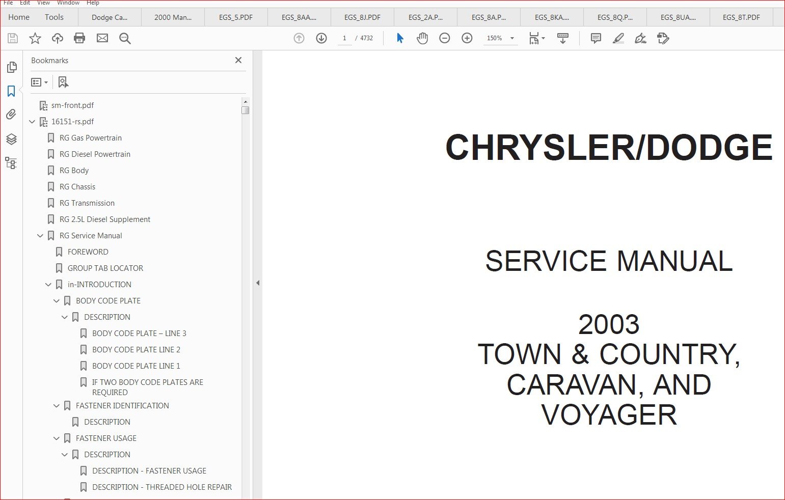785x500 pixels.
Task: Open the RG Diesel Powertrain bookmark
Action: pyautogui.click(x=95, y=154)
